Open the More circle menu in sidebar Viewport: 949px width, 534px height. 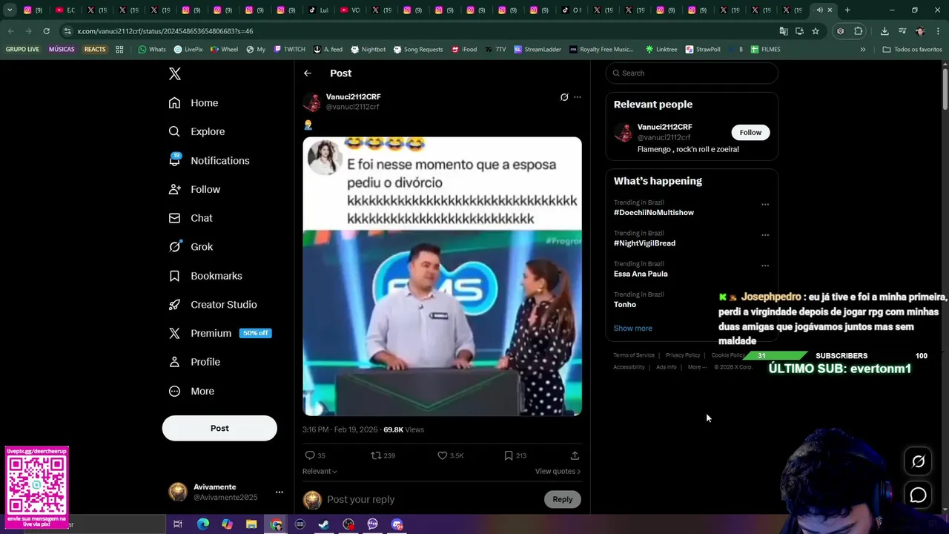pyautogui.click(x=191, y=391)
